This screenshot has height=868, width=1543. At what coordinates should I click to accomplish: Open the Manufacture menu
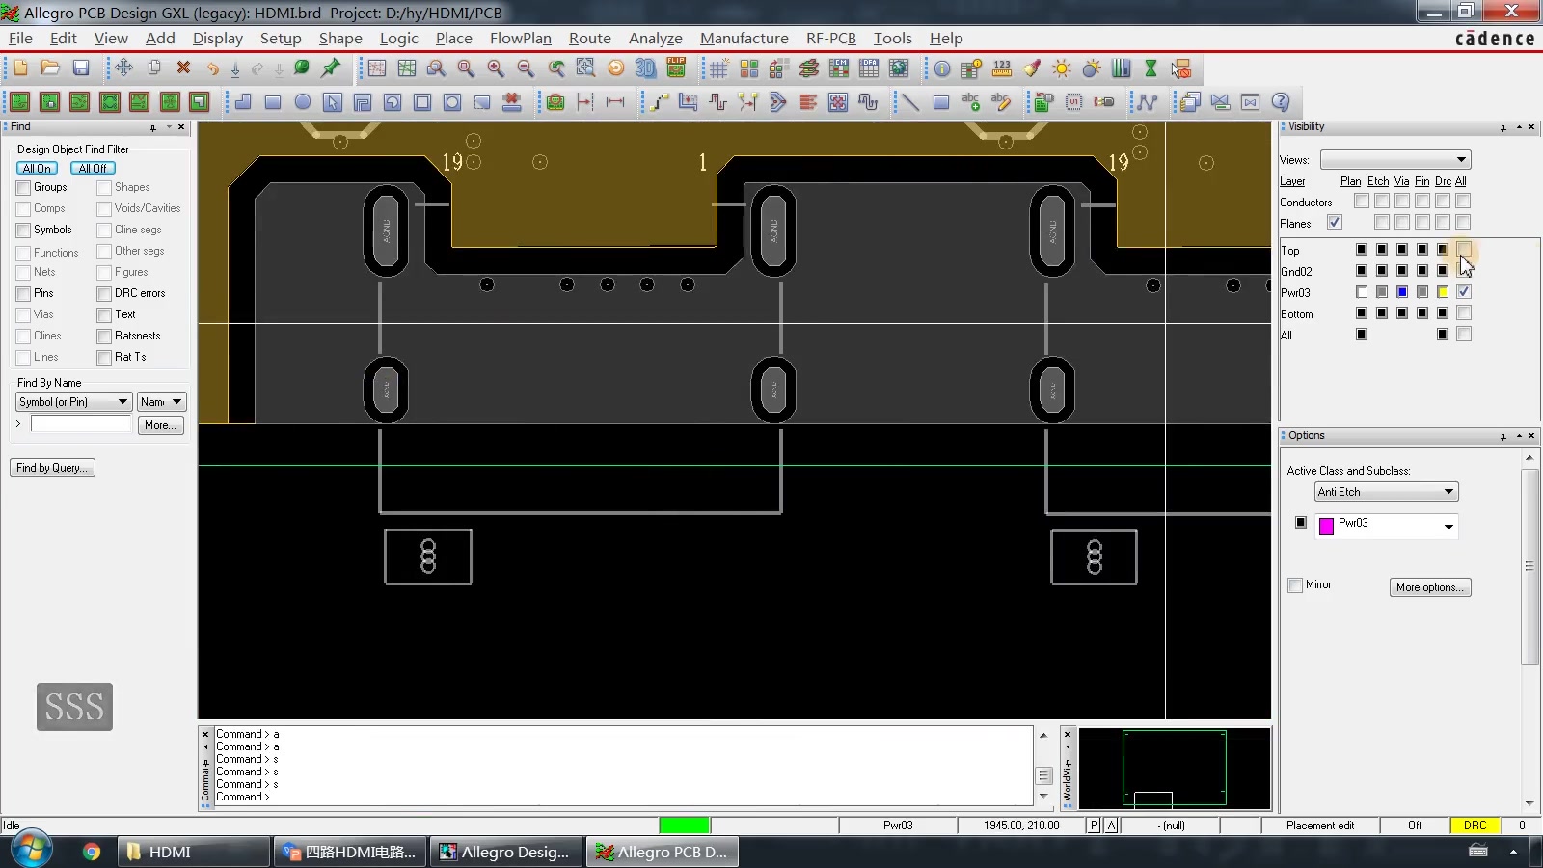[x=744, y=39]
